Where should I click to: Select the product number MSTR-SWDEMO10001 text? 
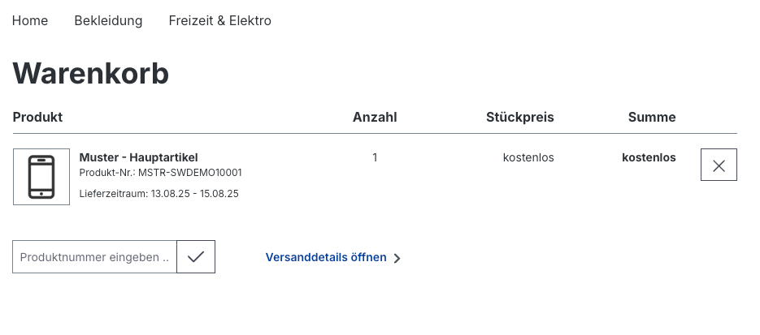pyautogui.click(x=190, y=173)
